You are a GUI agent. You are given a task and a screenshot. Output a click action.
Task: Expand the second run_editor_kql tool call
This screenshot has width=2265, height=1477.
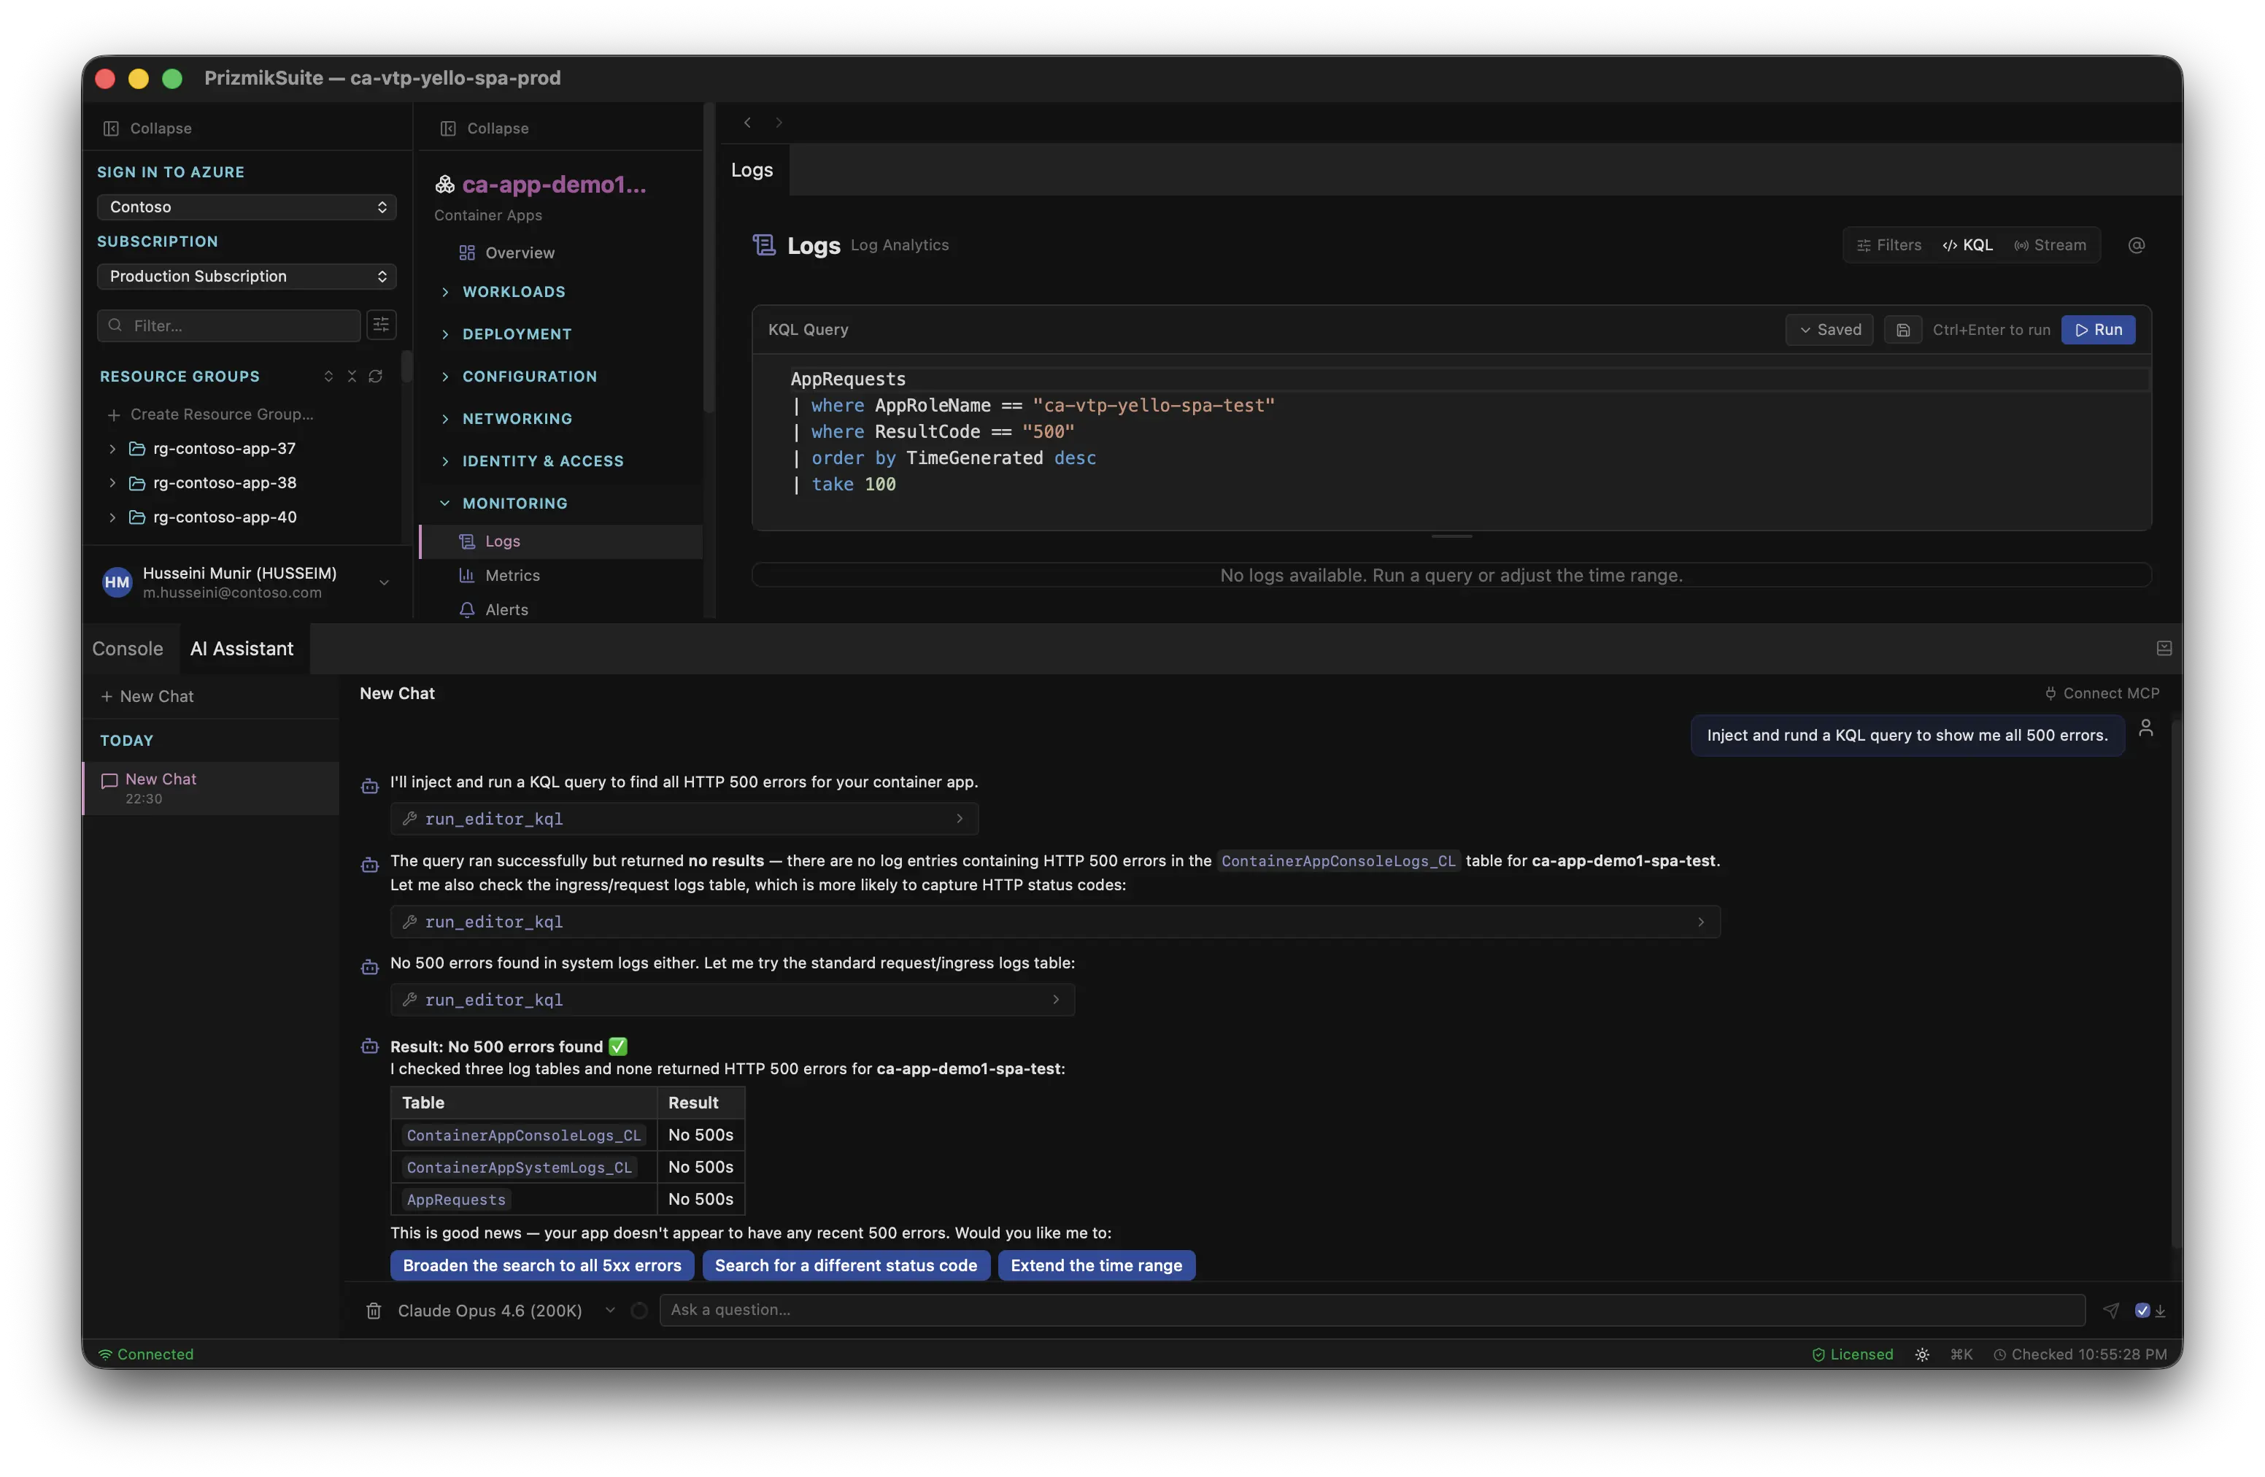coord(1055,922)
